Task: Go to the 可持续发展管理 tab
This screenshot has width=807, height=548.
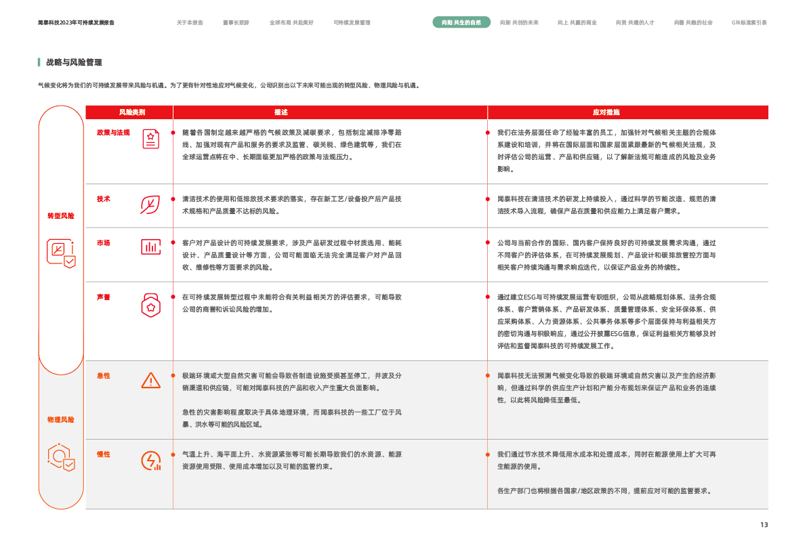Action: (x=352, y=22)
